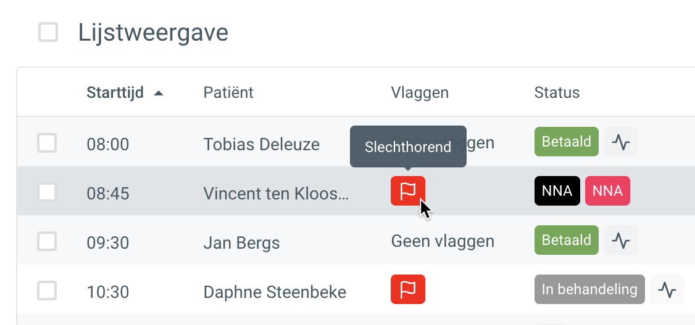Click the black NNA status badge
Image resolution: width=695 pixels, height=325 pixels.
pyautogui.click(x=557, y=191)
